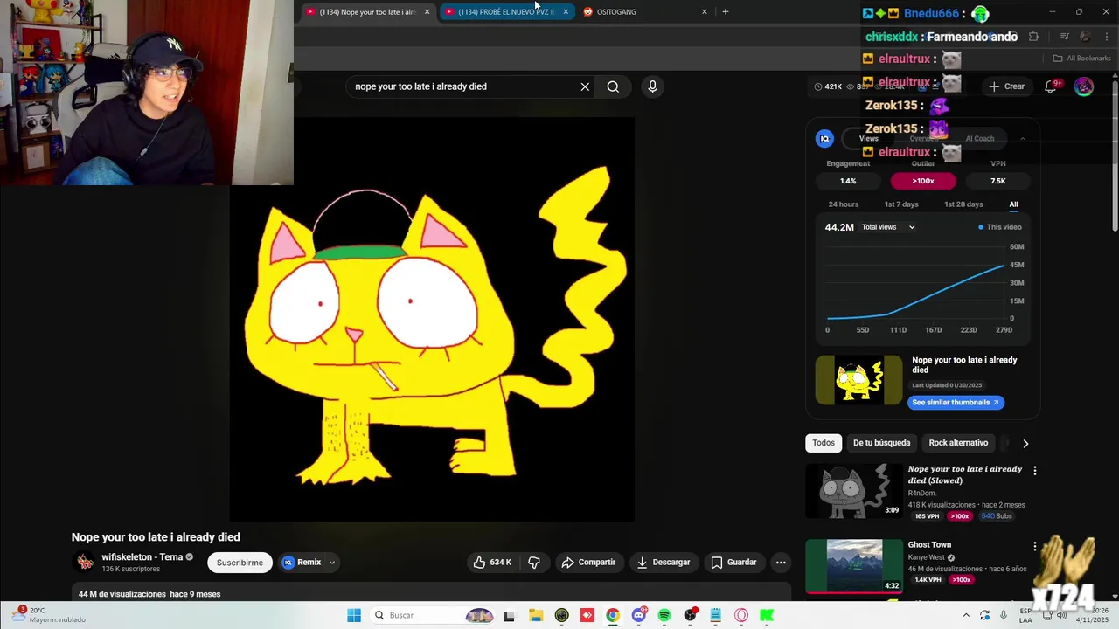The image size is (1119, 629).
Task: Select 1st 7 days time range
Action: (x=901, y=204)
